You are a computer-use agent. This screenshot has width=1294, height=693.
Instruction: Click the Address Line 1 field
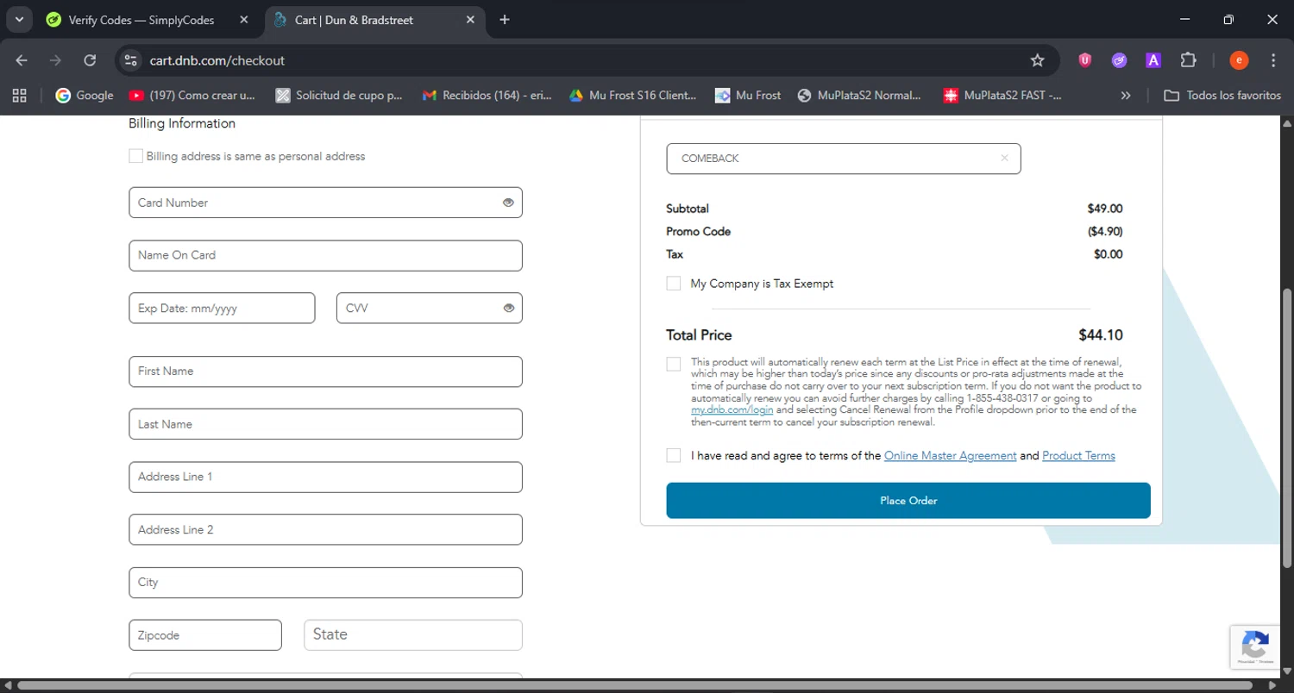pyautogui.click(x=325, y=478)
